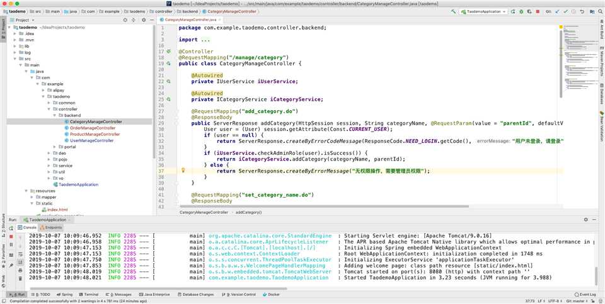Click the locate file target icon in Project panel
Image resolution: width=605 pixels, height=304 pixels.
click(x=125, y=20)
